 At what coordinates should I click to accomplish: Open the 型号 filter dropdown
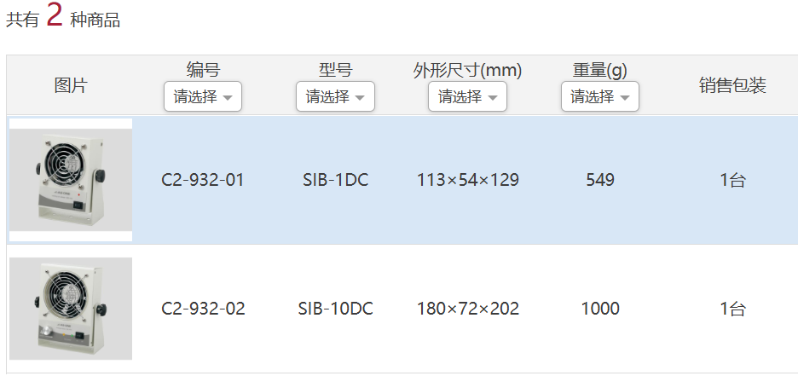coord(335,96)
